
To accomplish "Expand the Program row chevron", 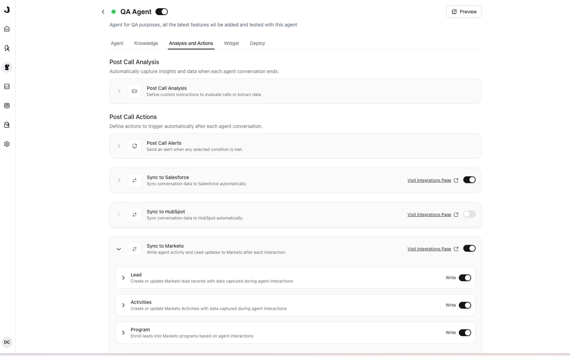I will click(123, 333).
